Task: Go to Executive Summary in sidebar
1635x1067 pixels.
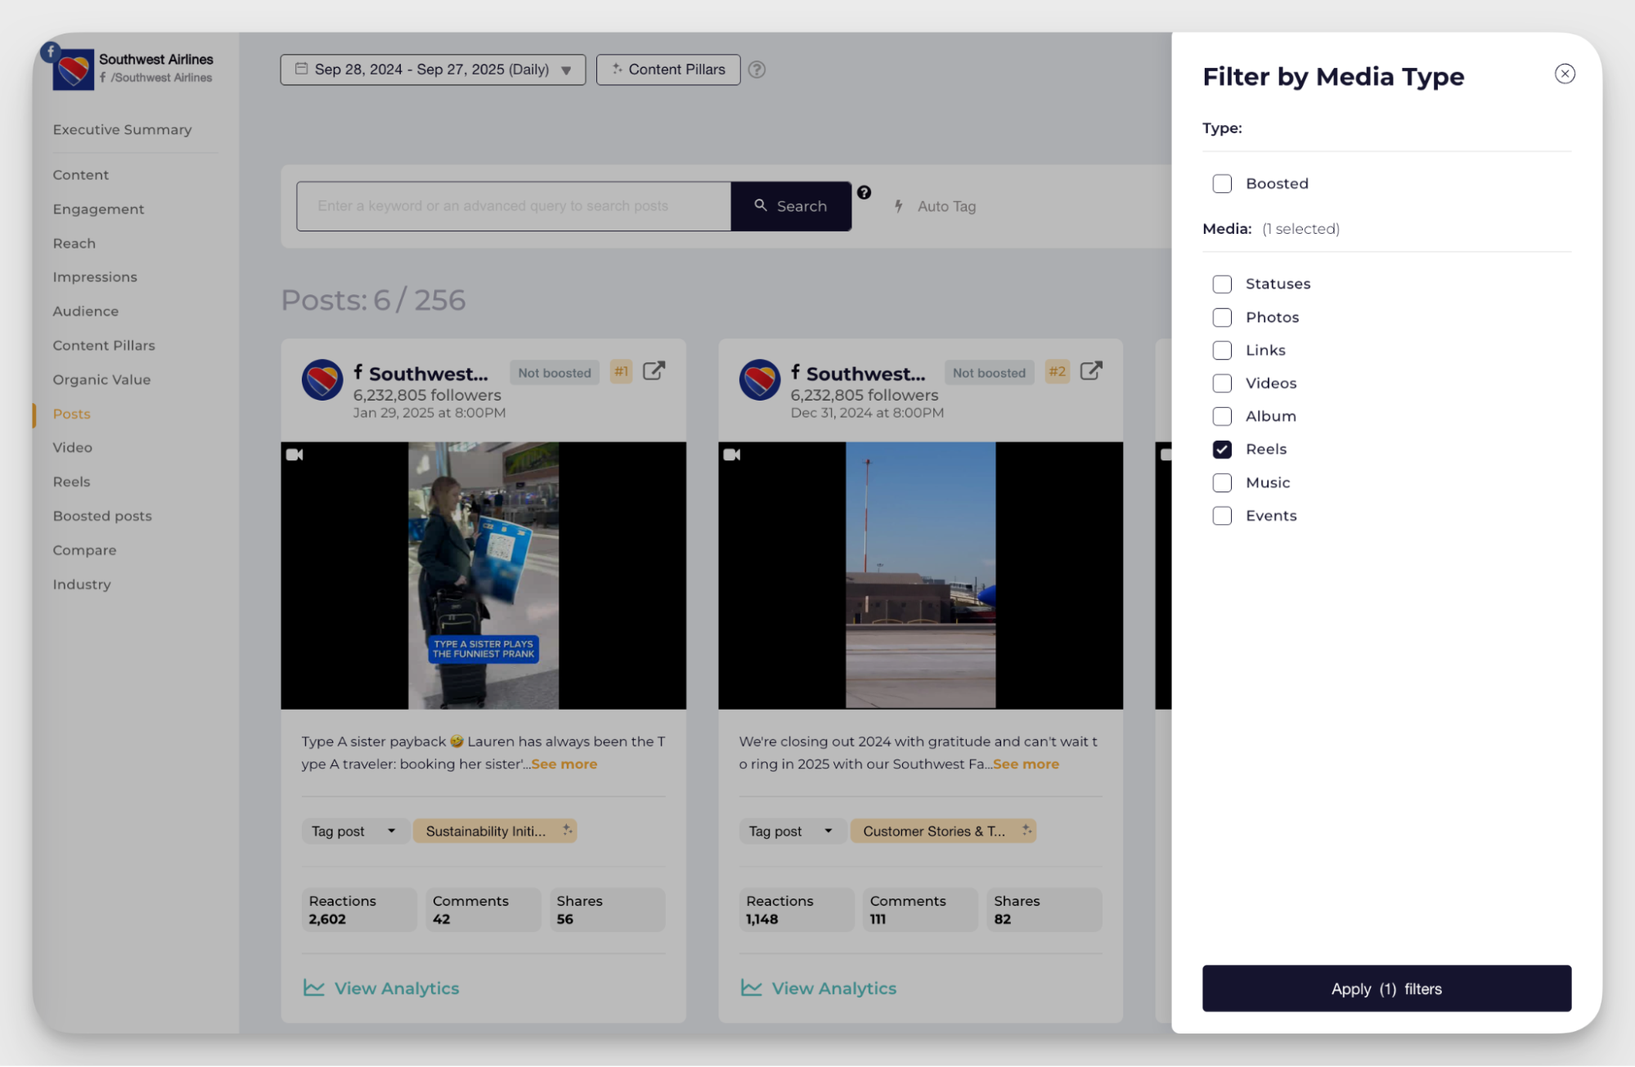Action: (122, 129)
